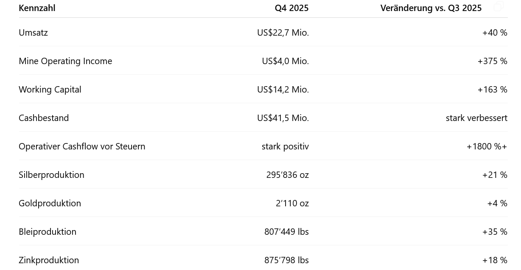This screenshot has height=270, width=521.
Task: Click the Mine Operating Income label
Action: (65, 61)
